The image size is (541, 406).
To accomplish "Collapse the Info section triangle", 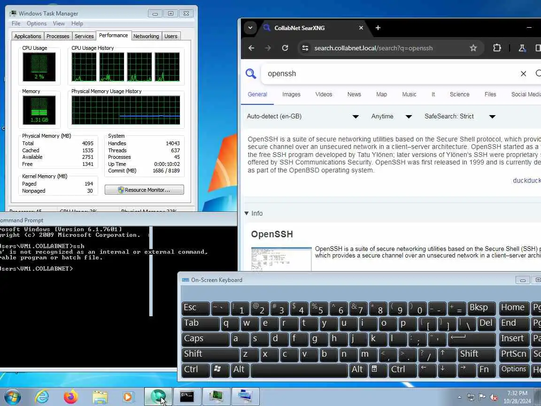I will pos(247,213).
